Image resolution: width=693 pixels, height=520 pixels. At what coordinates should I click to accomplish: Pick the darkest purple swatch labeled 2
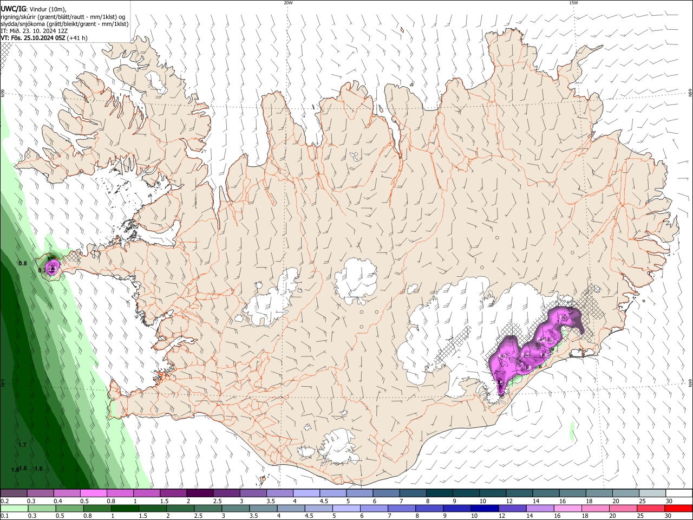(199, 493)
